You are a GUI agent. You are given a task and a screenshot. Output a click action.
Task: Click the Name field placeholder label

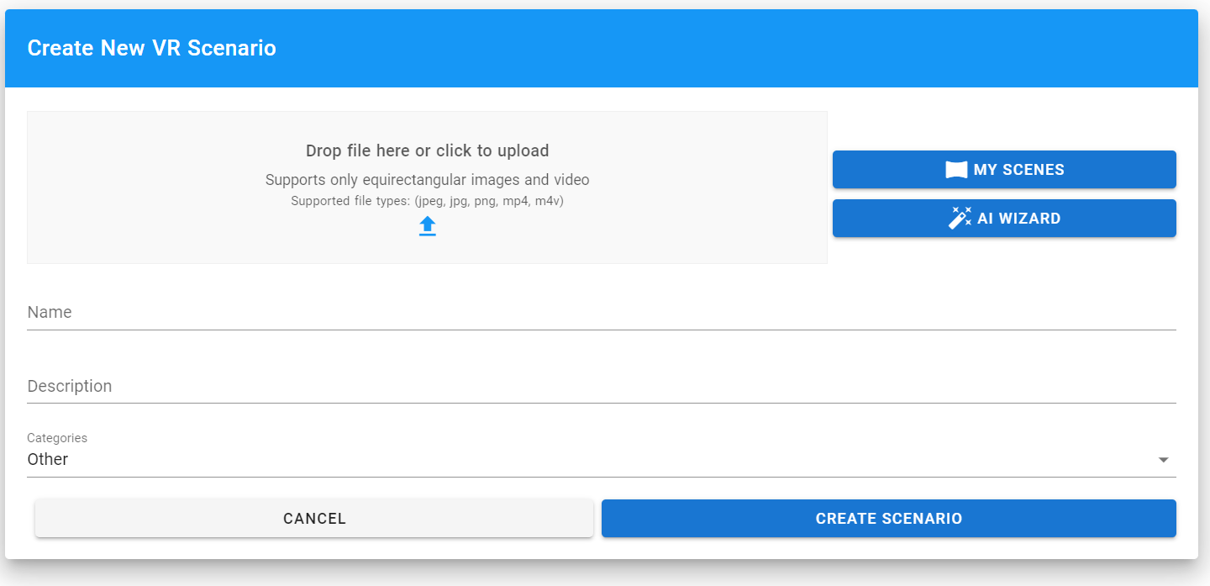[50, 313]
